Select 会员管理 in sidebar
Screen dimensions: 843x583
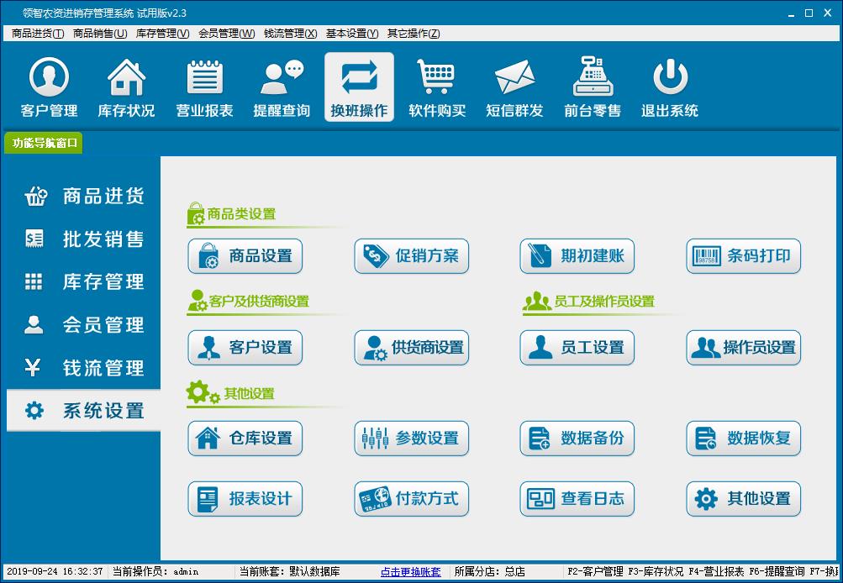click(x=84, y=325)
